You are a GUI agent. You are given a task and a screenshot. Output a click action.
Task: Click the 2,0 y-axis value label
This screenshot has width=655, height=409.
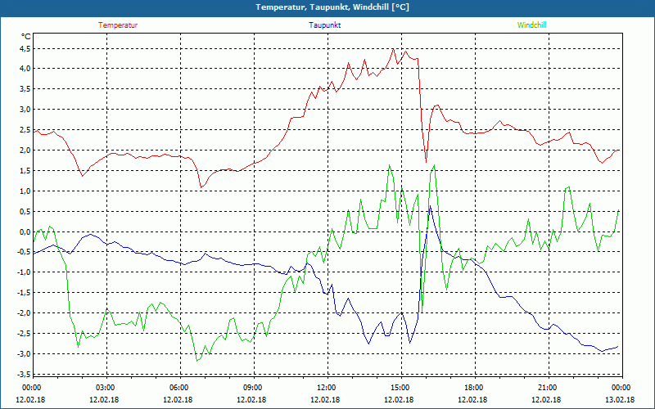(x=25, y=150)
